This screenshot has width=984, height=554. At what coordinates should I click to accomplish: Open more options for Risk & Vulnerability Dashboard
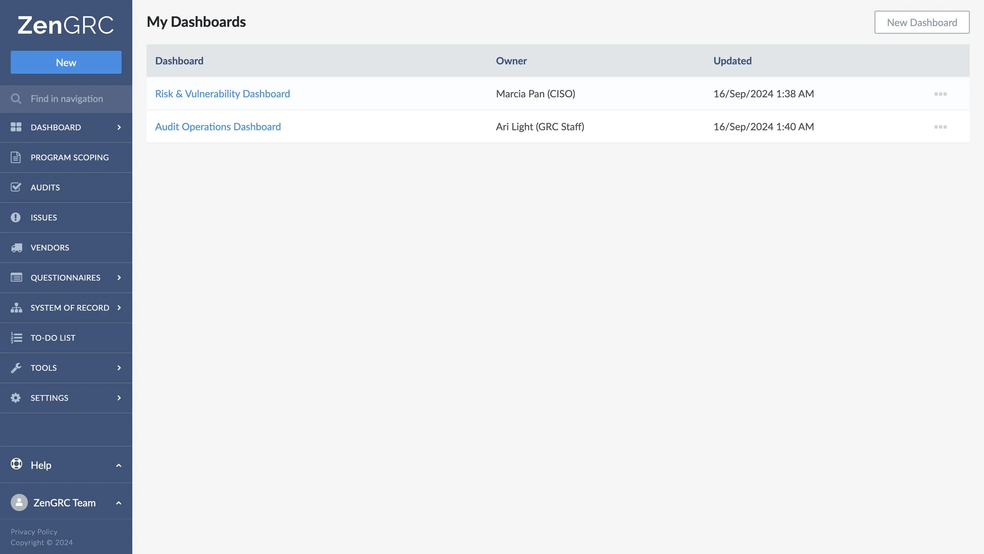pos(940,94)
